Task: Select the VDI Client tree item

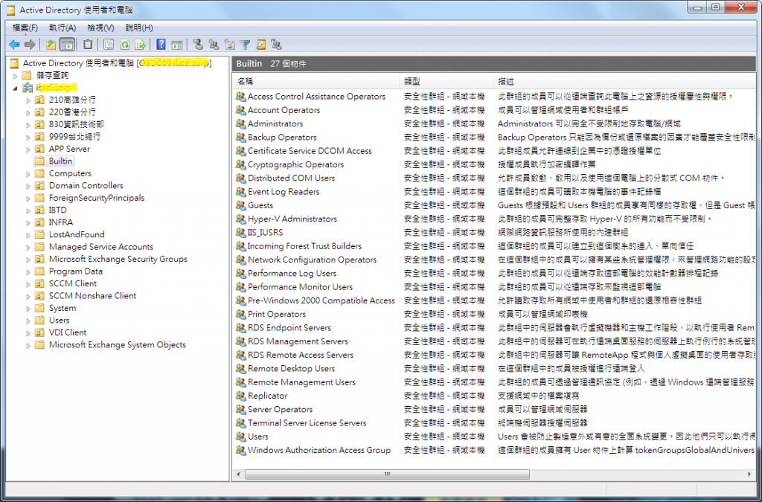Action: tap(68, 332)
